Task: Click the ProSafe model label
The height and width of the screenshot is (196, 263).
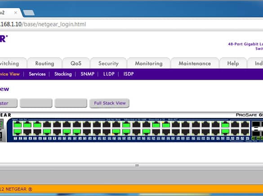Action: 249,115
